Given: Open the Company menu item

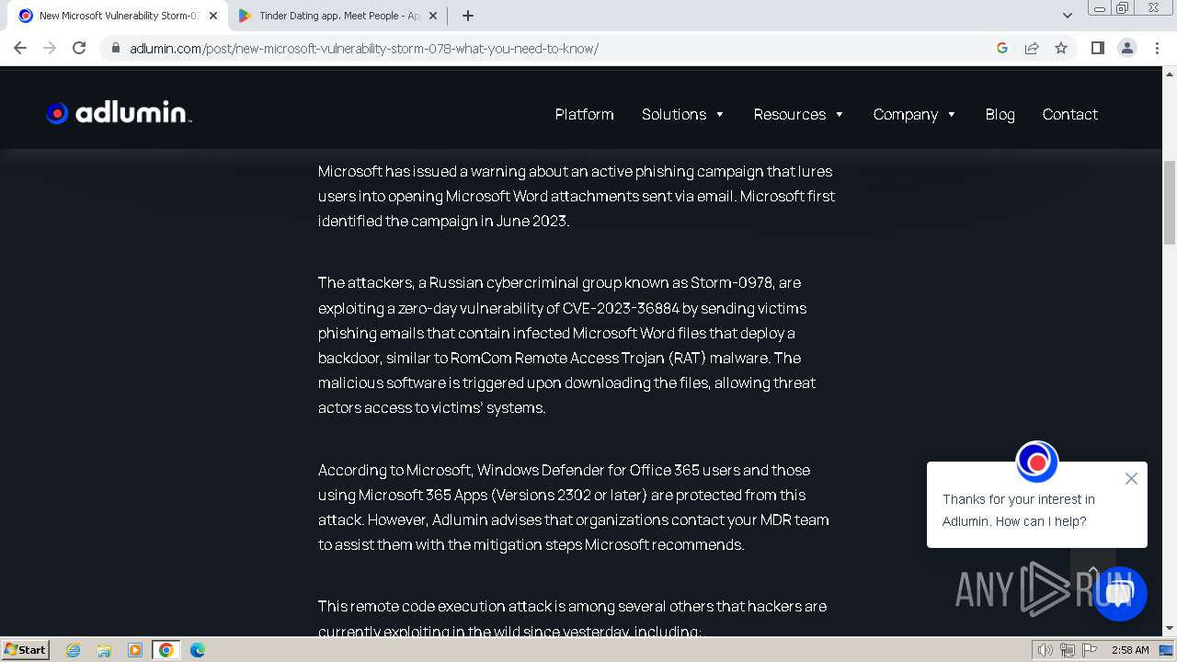Looking at the screenshot, I should pyautogui.click(x=906, y=114).
